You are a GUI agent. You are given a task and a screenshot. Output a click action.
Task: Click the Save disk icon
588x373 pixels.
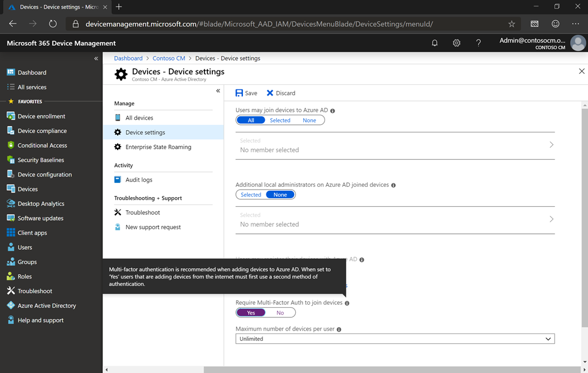[239, 93]
